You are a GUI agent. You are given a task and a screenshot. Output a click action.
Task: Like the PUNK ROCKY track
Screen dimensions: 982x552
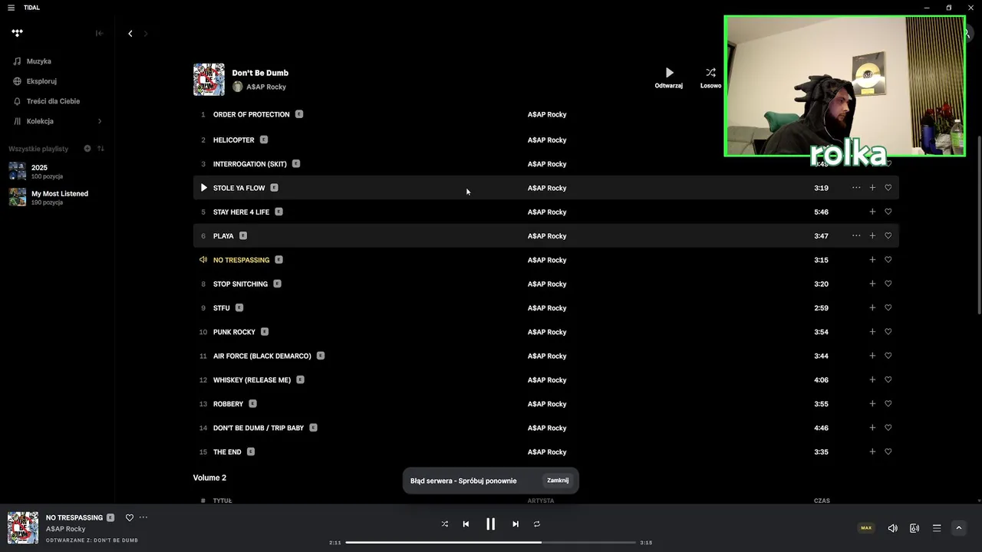click(x=888, y=332)
